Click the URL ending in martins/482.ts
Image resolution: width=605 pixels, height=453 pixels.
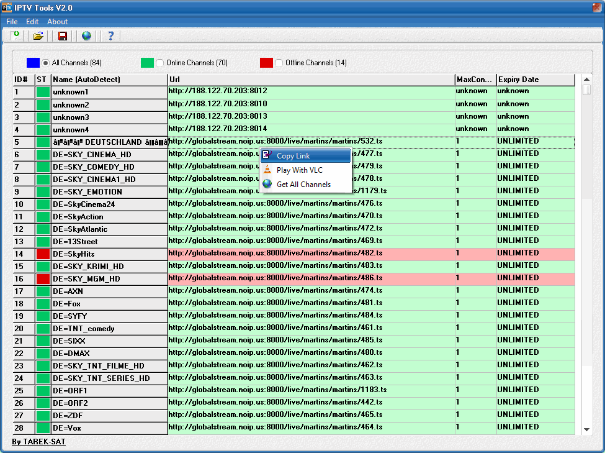point(275,253)
